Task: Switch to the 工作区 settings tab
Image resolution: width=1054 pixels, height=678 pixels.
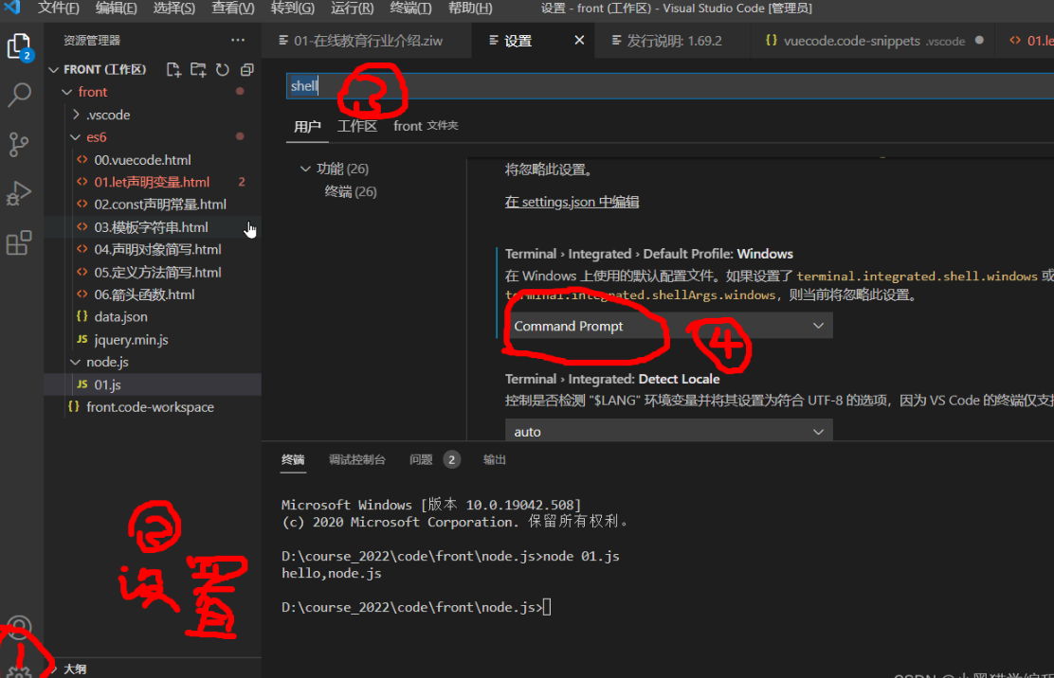Action: point(357,126)
